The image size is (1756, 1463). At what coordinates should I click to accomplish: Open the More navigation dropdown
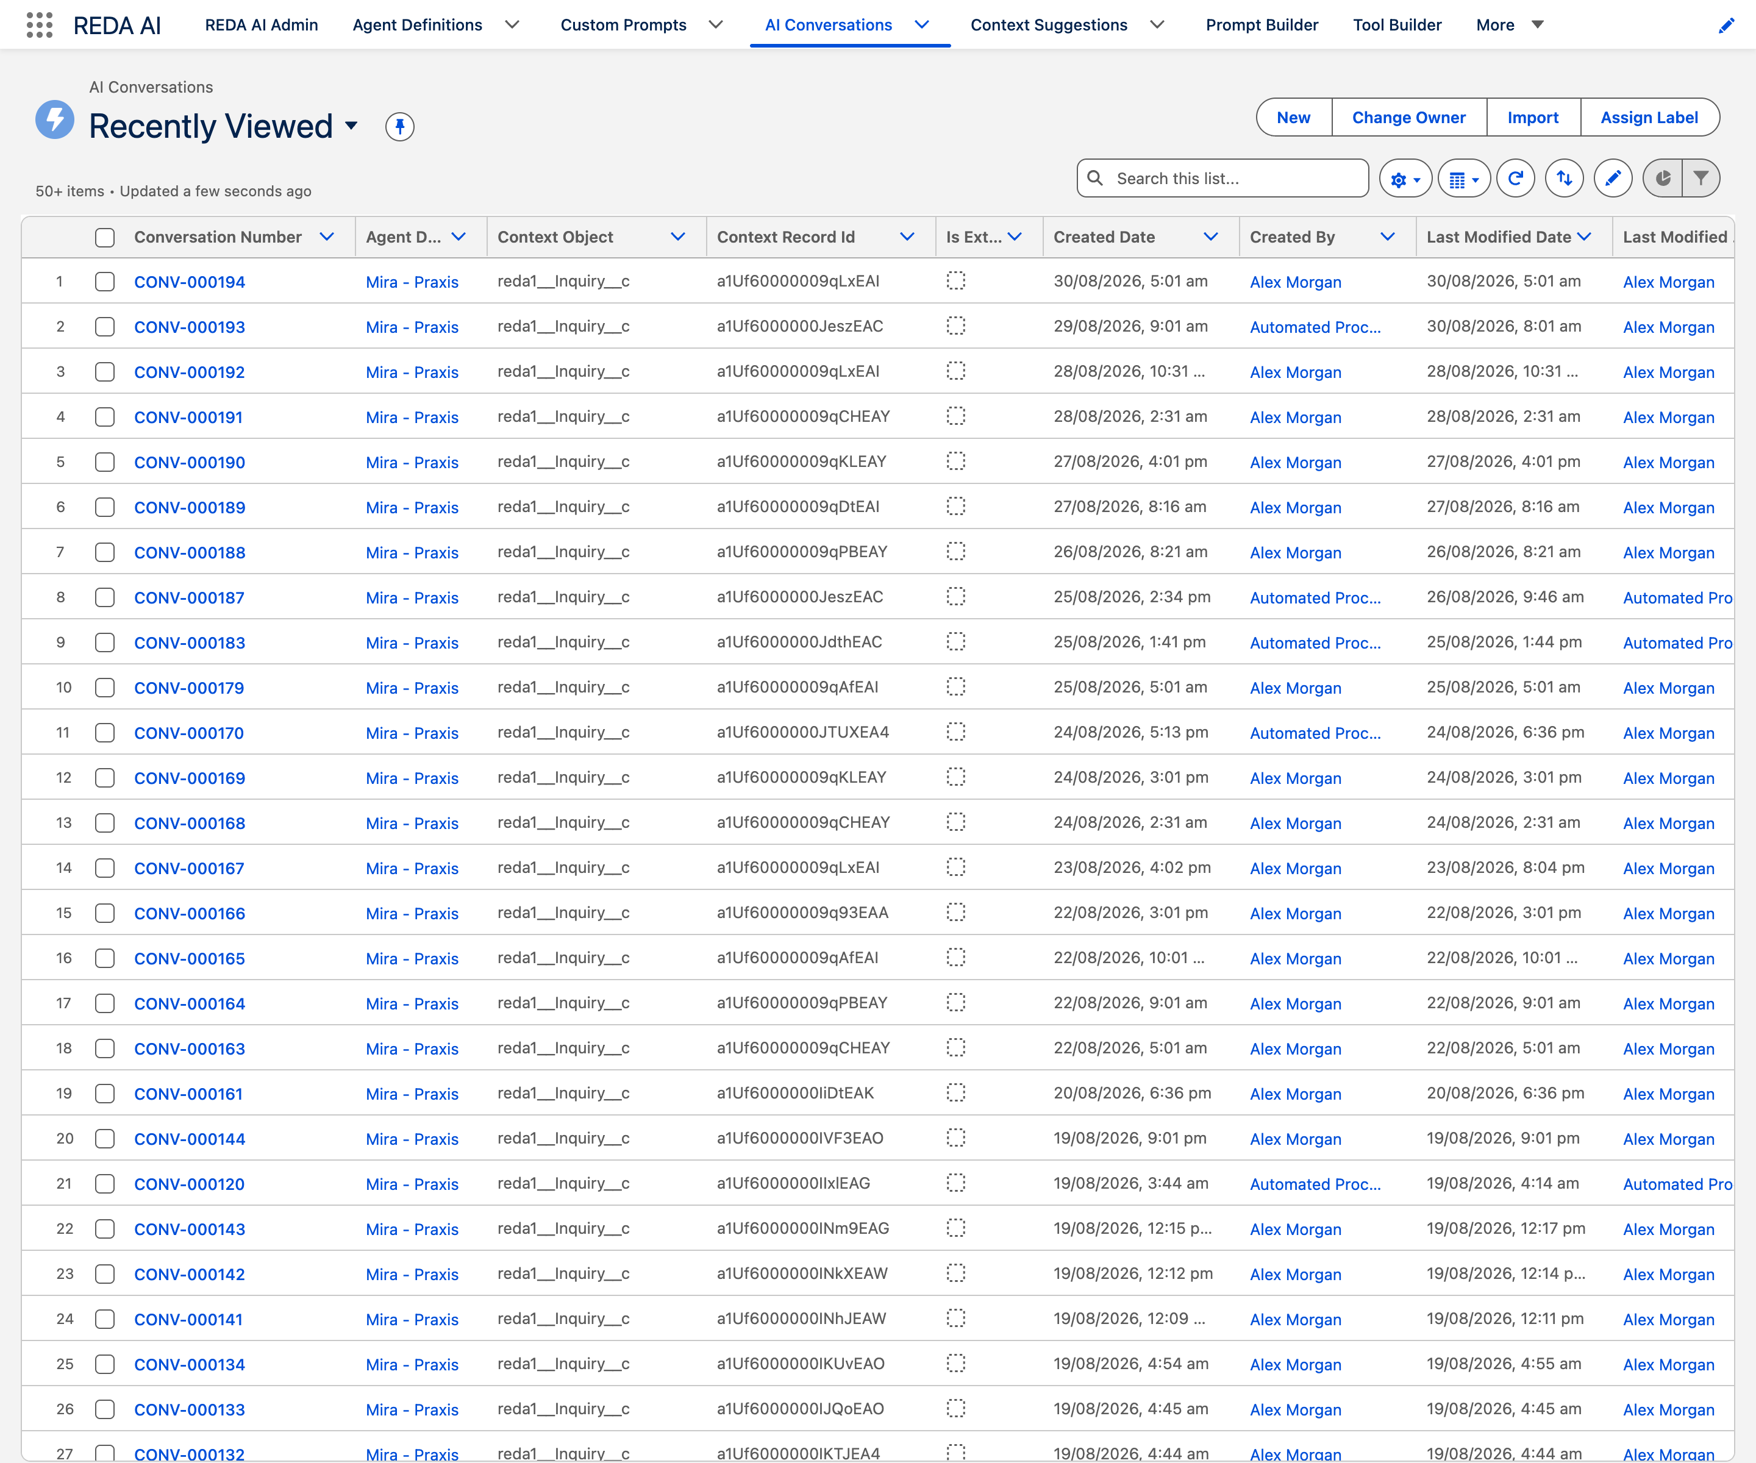pyautogui.click(x=1510, y=25)
